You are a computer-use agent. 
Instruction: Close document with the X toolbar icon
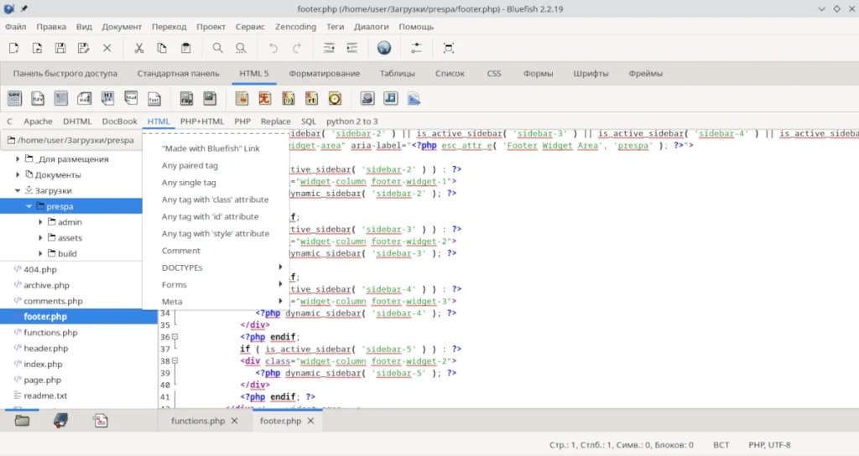click(x=107, y=48)
